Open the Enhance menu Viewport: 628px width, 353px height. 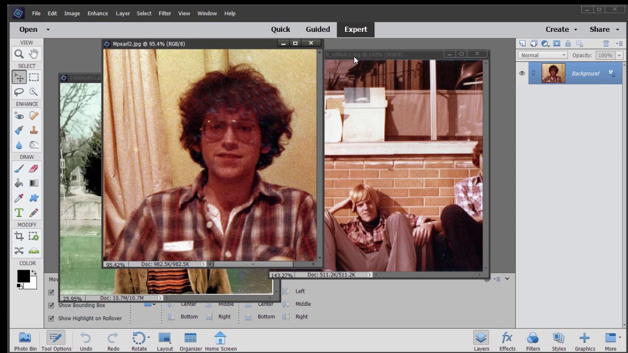(x=98, y=13)
